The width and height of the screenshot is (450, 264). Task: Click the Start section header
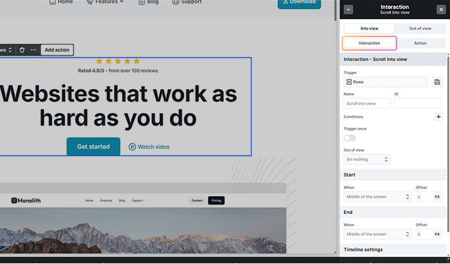pyautogui.click(x=393, y=175)
